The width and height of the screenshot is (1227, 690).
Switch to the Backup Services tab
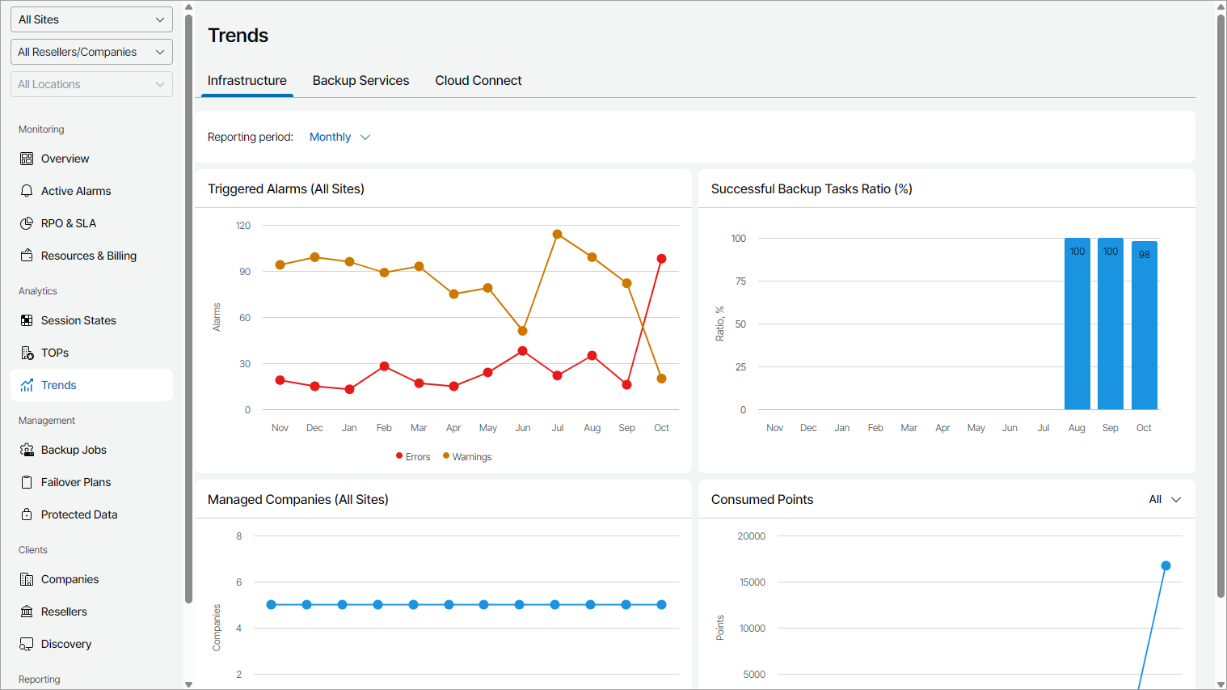(361, 81)
